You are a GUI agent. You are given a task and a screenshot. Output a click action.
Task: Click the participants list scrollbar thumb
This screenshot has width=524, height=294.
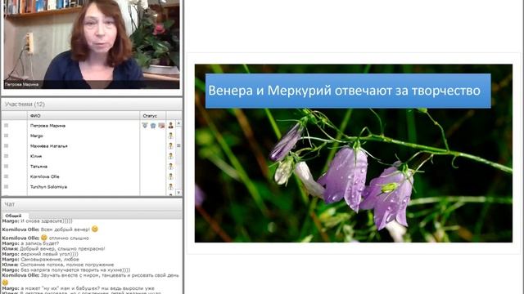coord(178,145)
